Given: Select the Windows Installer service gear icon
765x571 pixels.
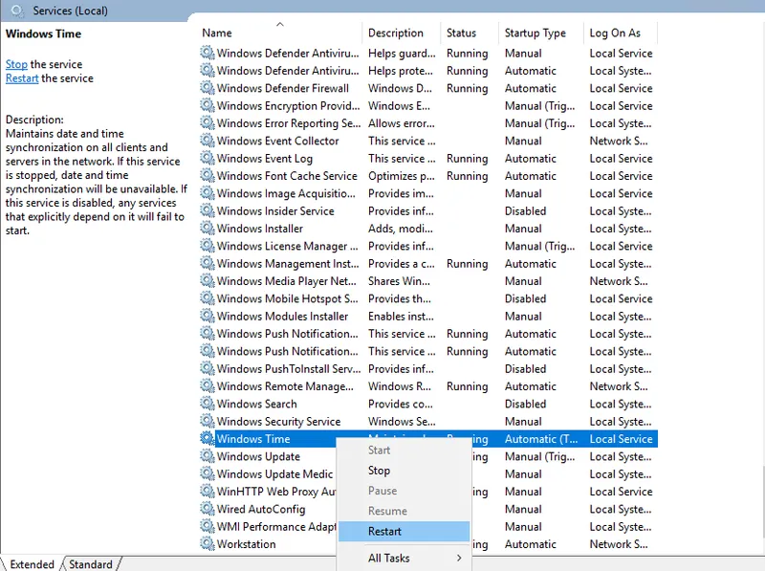Looking at the screenshot, I should 207,229.
